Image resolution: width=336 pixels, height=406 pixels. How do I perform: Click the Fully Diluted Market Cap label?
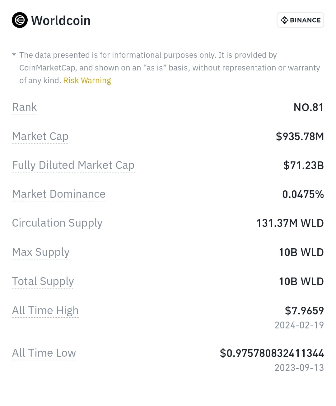click(73, 165)
